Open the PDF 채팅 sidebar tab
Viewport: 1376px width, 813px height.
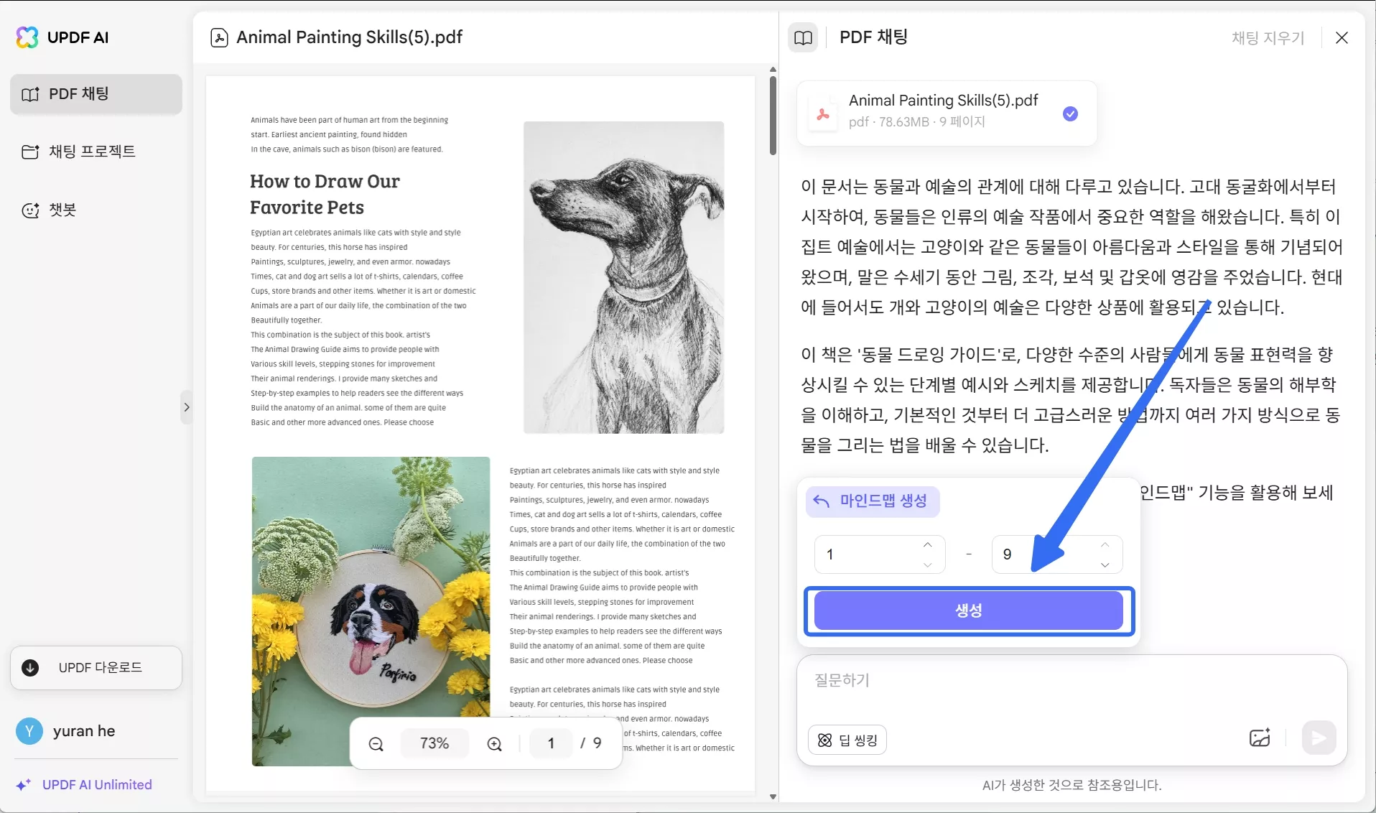pos(96,94)
